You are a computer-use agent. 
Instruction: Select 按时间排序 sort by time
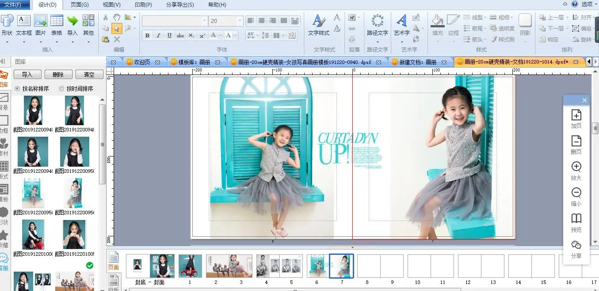coord(61,89)
